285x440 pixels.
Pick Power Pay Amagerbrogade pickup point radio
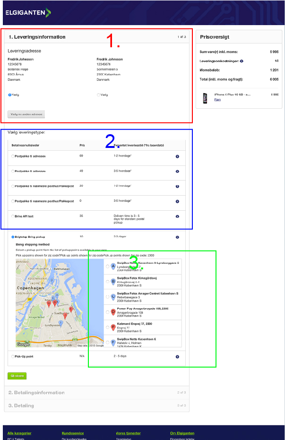click(108, 312)
